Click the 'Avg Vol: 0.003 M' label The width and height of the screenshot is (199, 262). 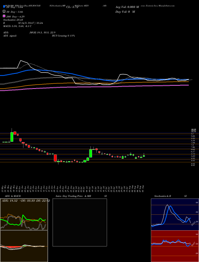coord(127,7)
